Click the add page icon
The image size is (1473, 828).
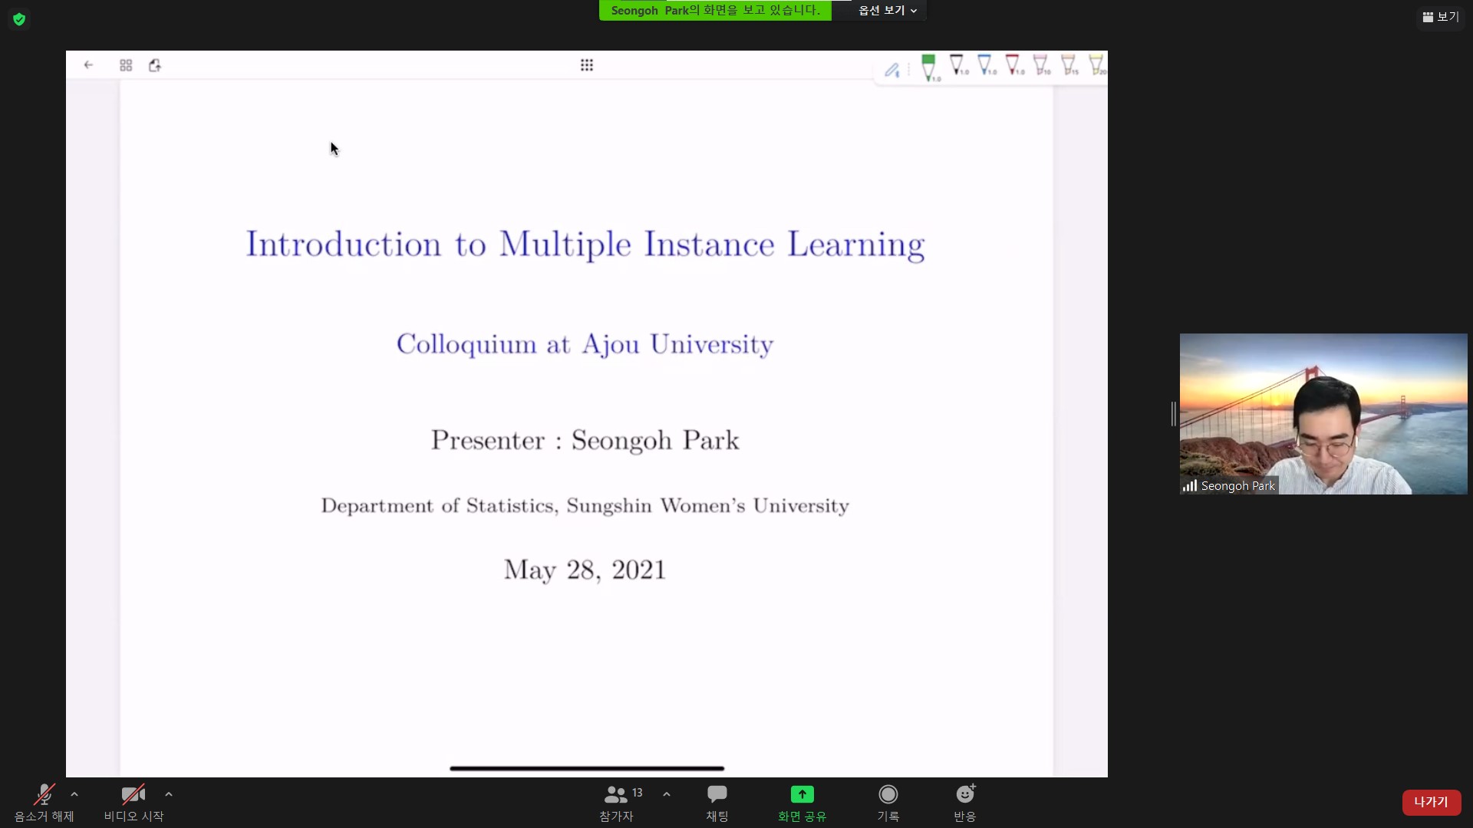155,65
